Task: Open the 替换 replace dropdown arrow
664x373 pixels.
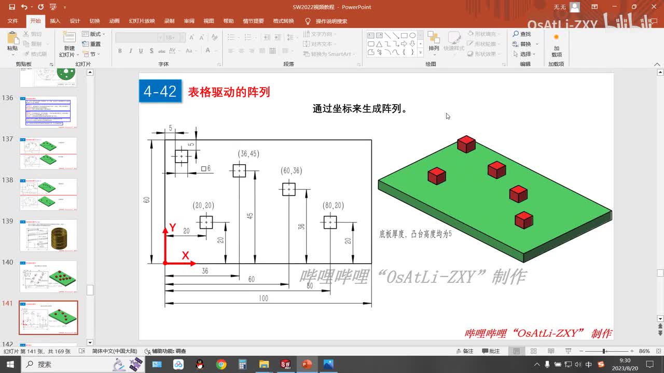Action: point(536,44)
